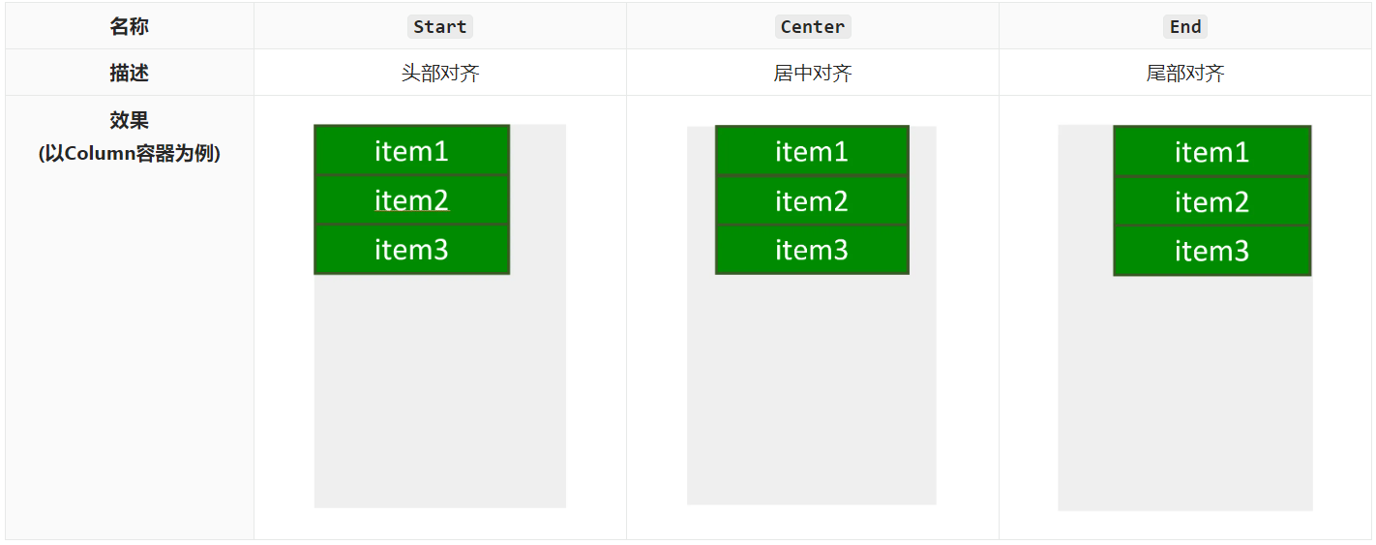Select the 尾部对齐 description text

1185,74
